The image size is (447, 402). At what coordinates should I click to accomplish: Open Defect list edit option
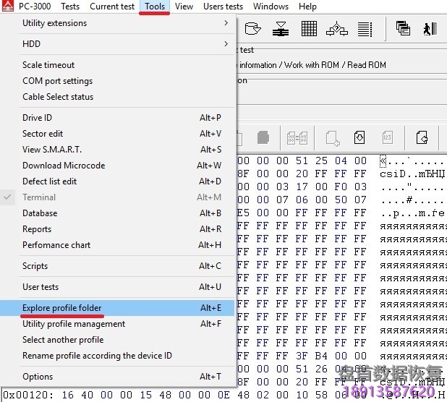(x=49, y=181)
